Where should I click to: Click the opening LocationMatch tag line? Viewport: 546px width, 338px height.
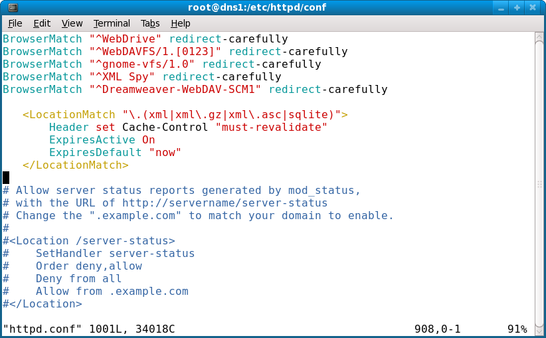point(185,115)
